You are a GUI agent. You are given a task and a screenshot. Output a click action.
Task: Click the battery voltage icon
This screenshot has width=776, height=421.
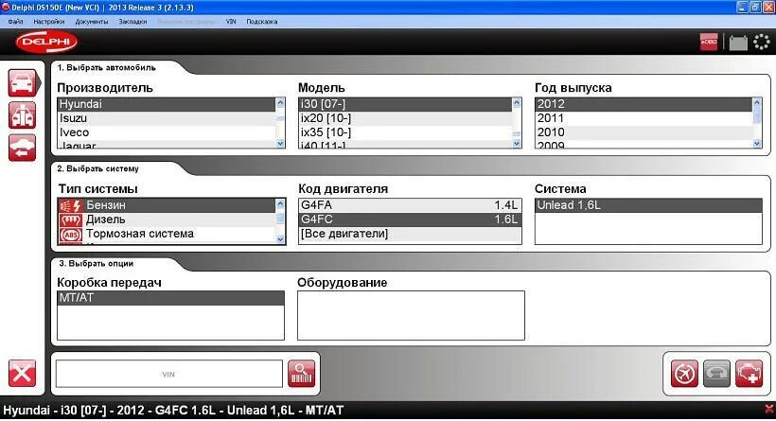coord(738,42)
